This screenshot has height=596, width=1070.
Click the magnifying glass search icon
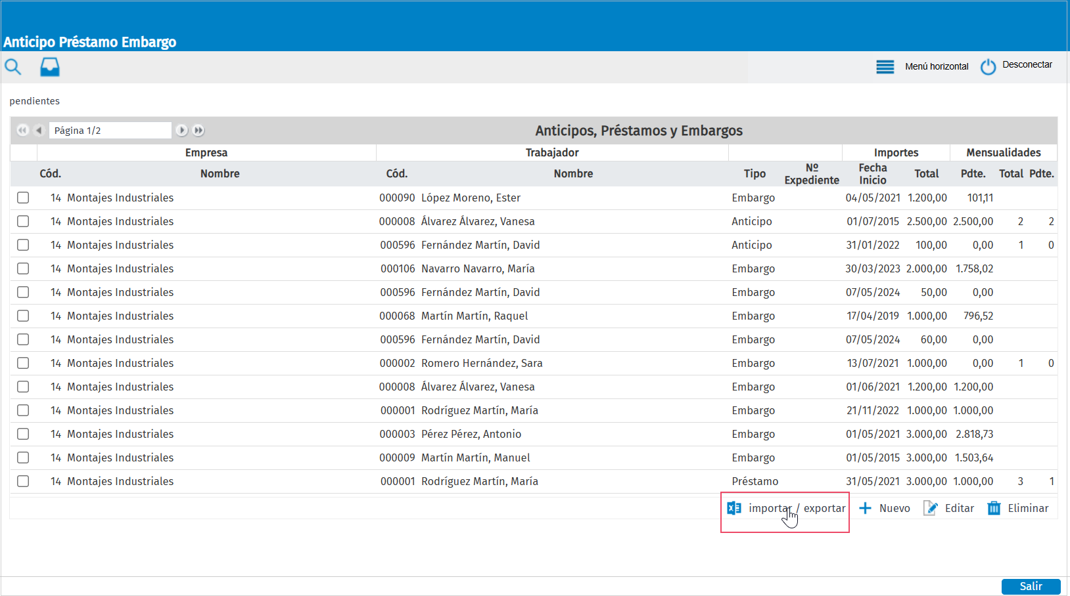[x=13, y=67]
